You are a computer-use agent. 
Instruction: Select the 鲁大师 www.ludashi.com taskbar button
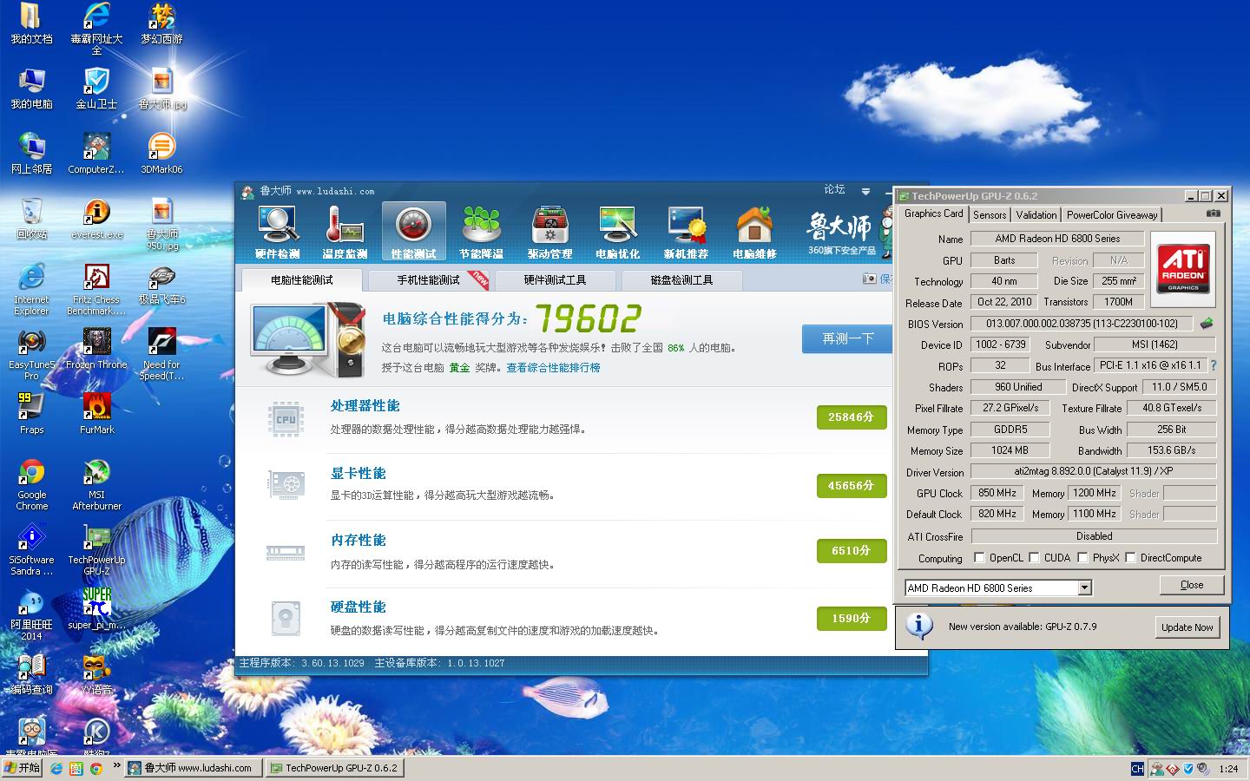point(193,768)
